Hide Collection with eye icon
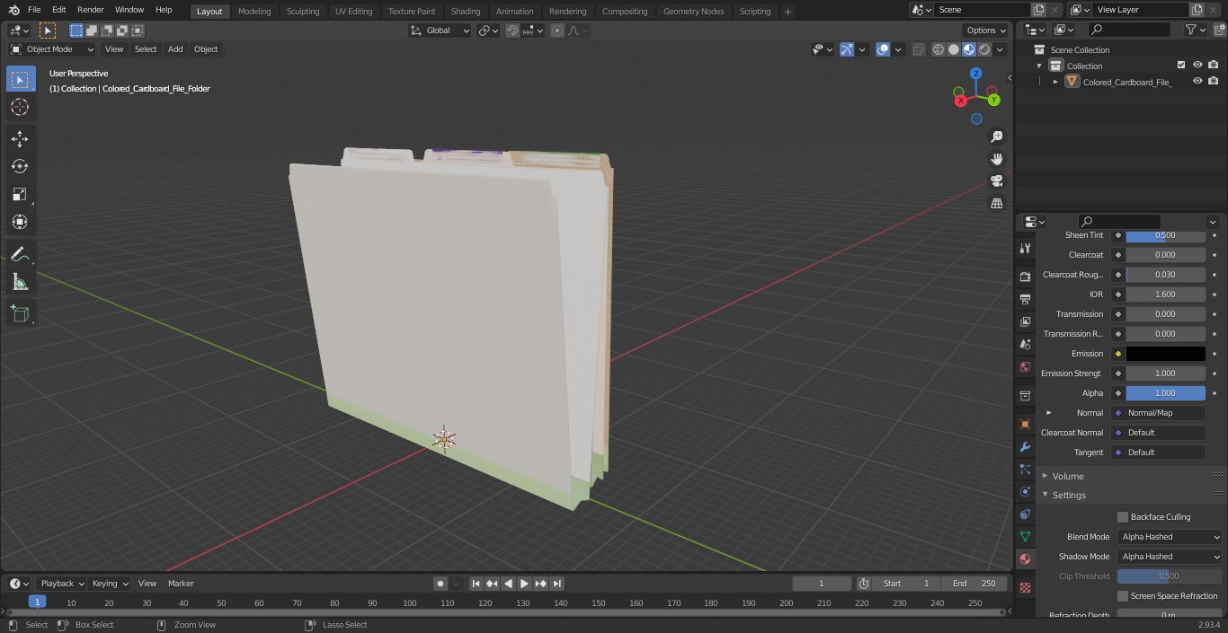Screen dimensions: 1228x633 [1197, 66]
